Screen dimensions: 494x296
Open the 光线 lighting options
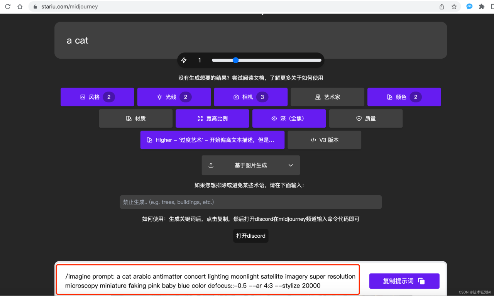(174, 97)
